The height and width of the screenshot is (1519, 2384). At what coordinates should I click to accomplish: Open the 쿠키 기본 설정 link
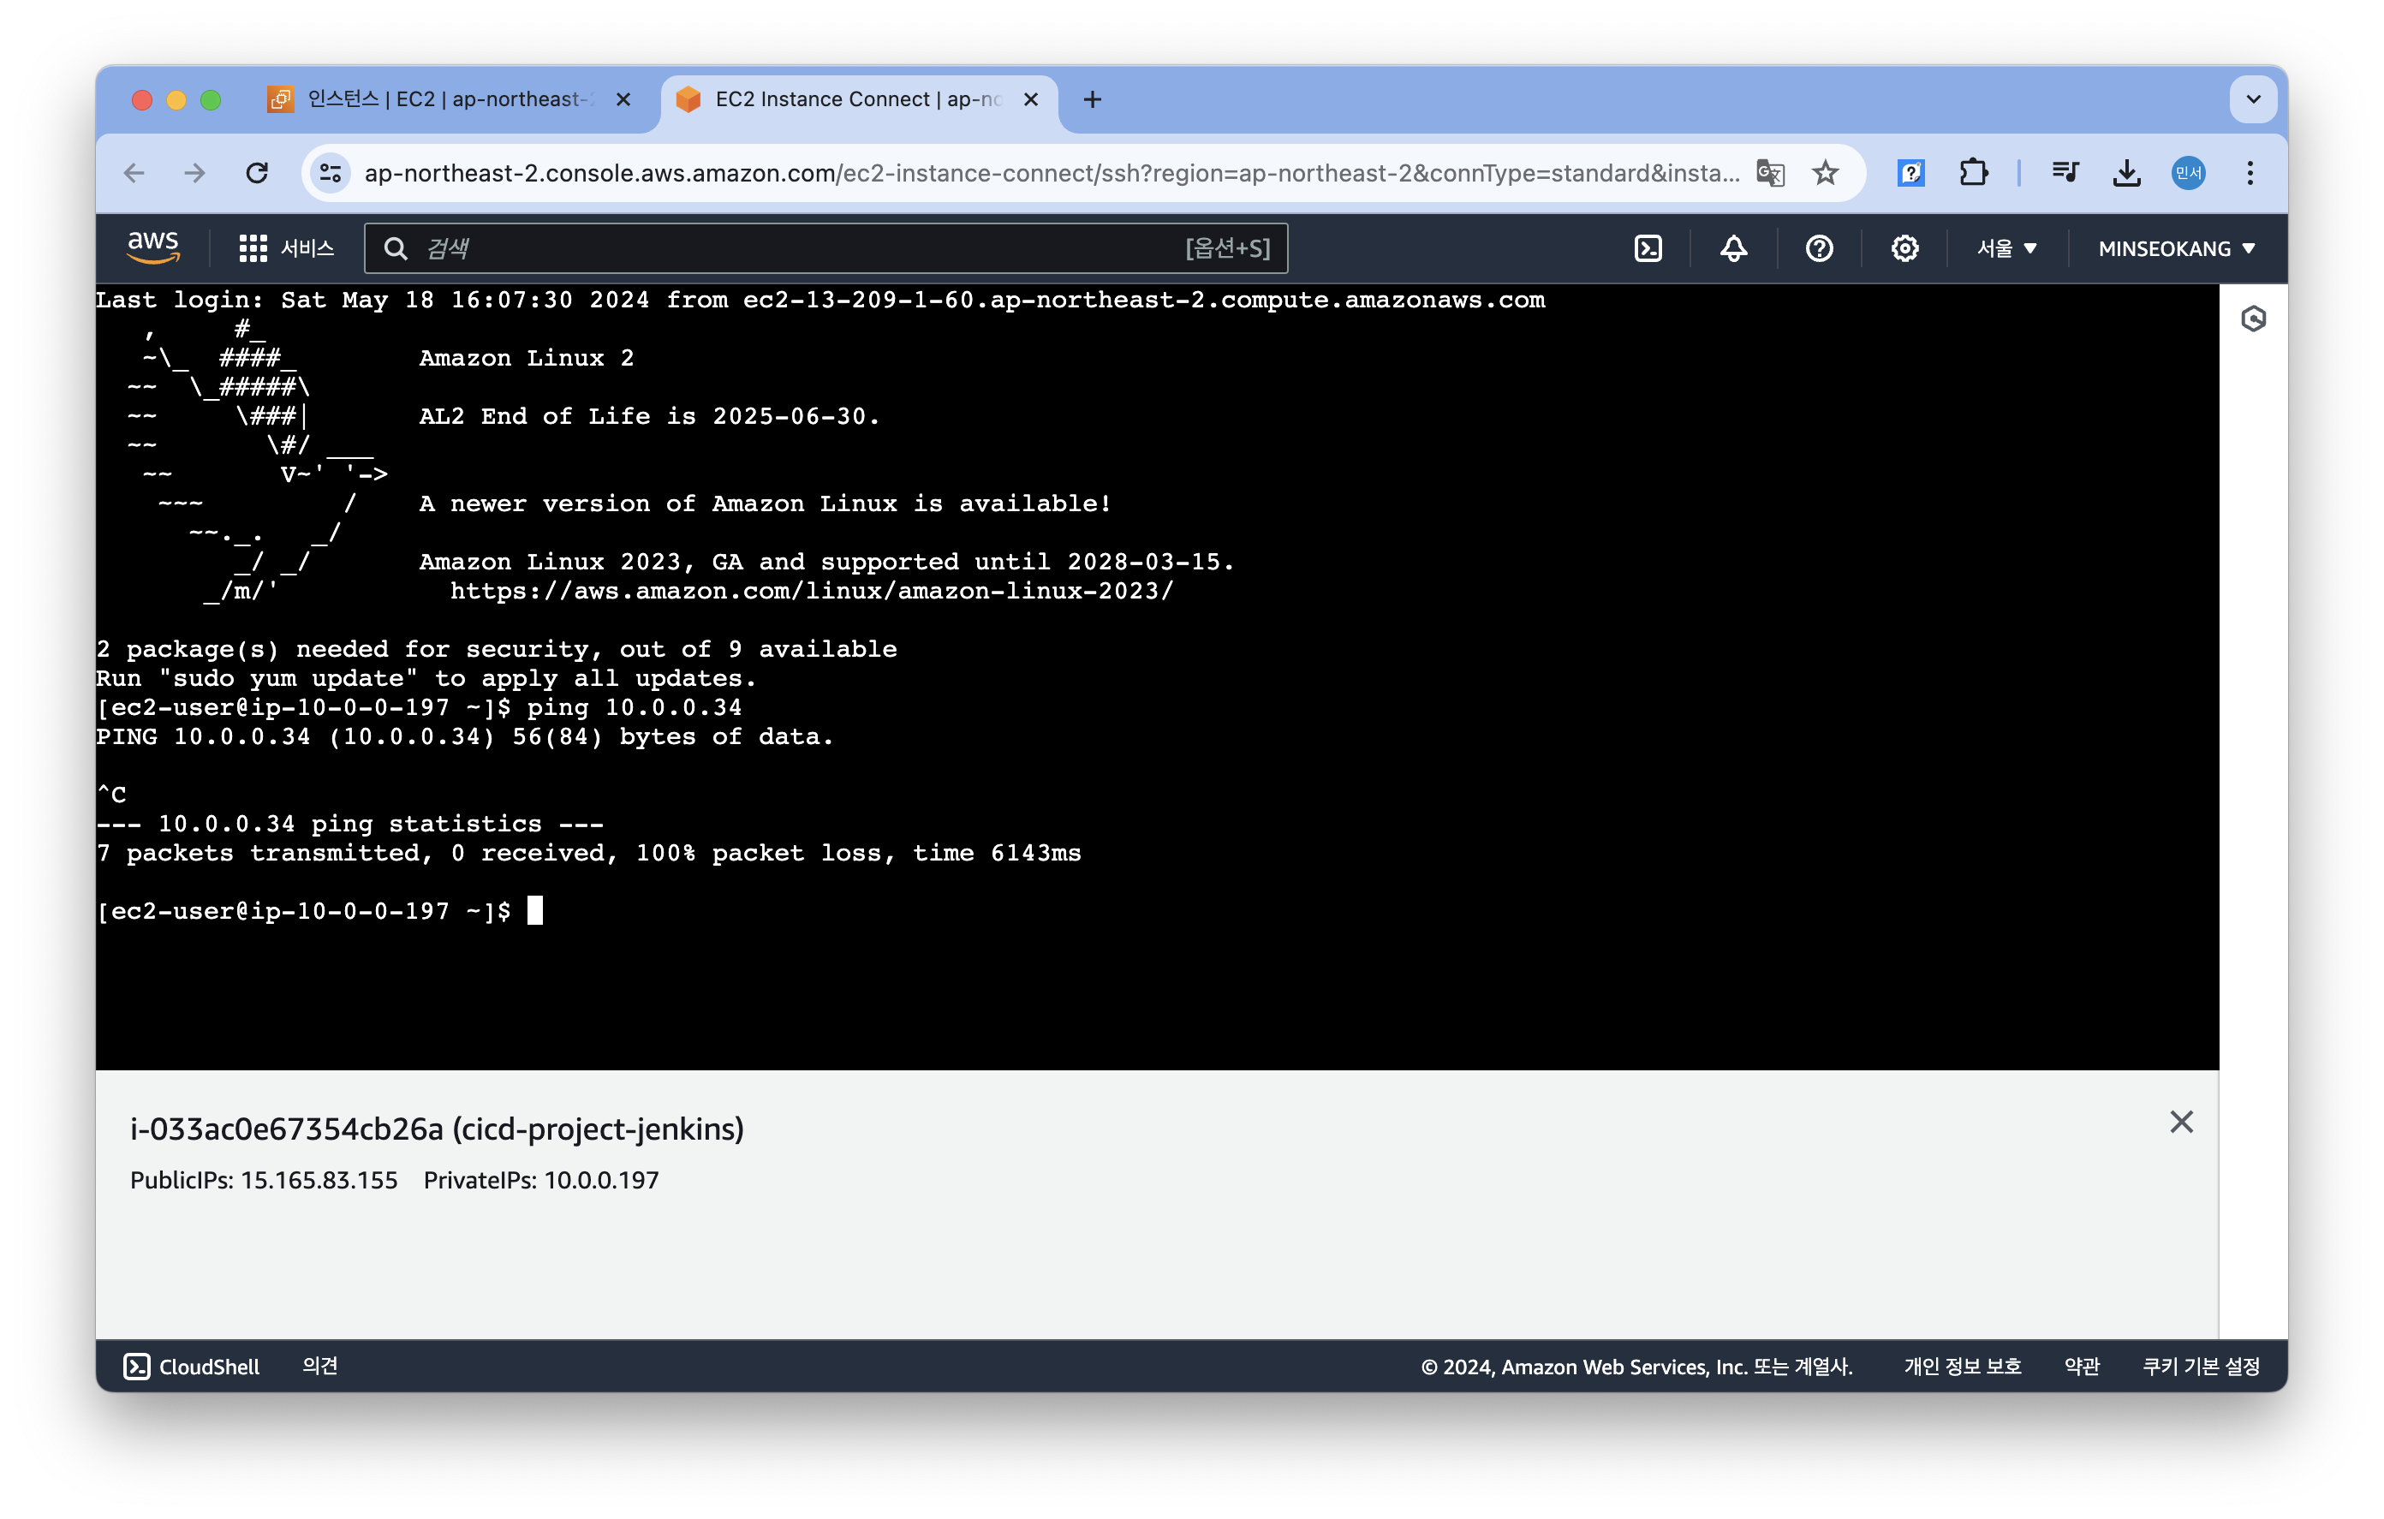[2200, 1367]
